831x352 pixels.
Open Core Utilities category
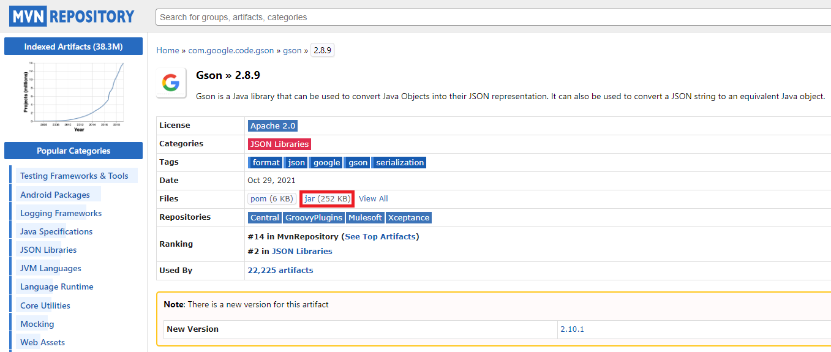coord(45,305)
